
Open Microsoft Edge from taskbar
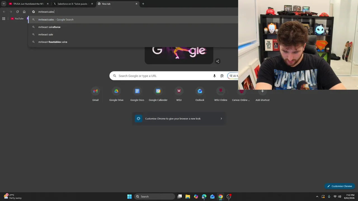click(x=204, y=197)
